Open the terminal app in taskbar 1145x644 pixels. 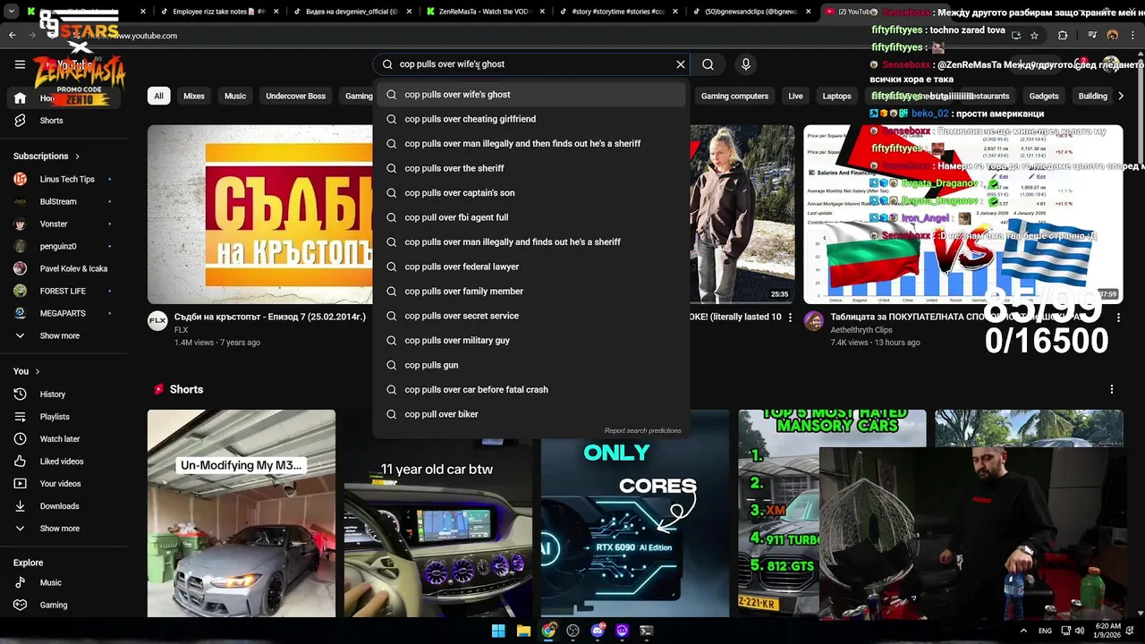[647, 631]
